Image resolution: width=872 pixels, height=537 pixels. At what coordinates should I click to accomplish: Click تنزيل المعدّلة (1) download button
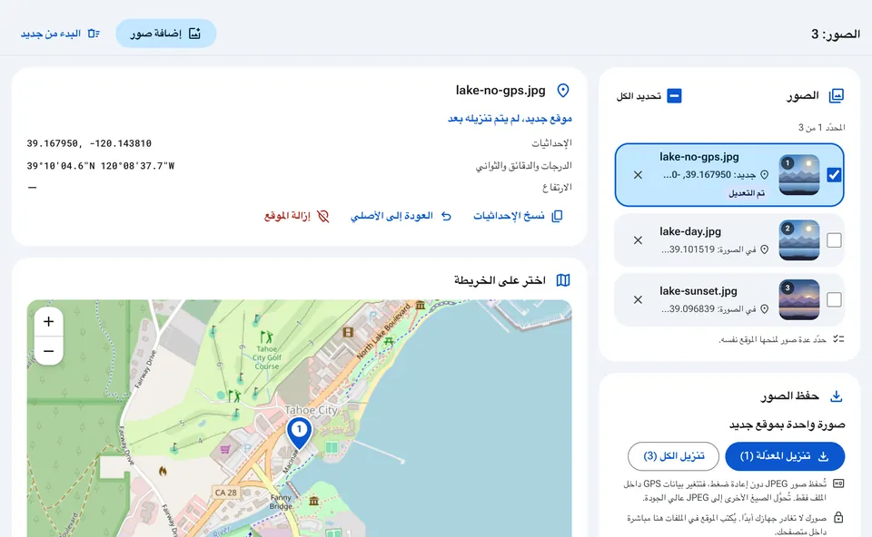click(785, 456)
